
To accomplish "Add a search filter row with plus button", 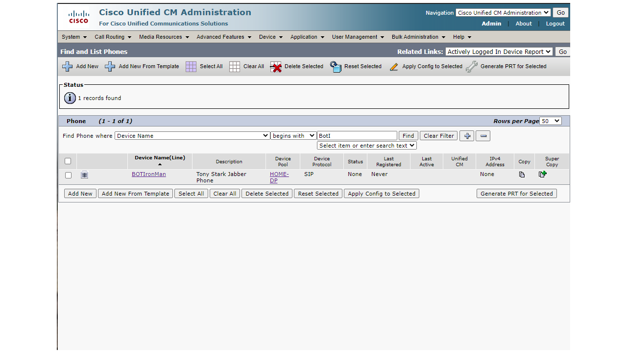I will coord(467,136).
